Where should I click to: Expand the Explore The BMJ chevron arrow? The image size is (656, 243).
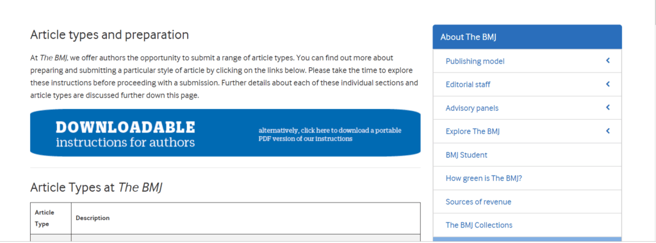tap(608, 131)
